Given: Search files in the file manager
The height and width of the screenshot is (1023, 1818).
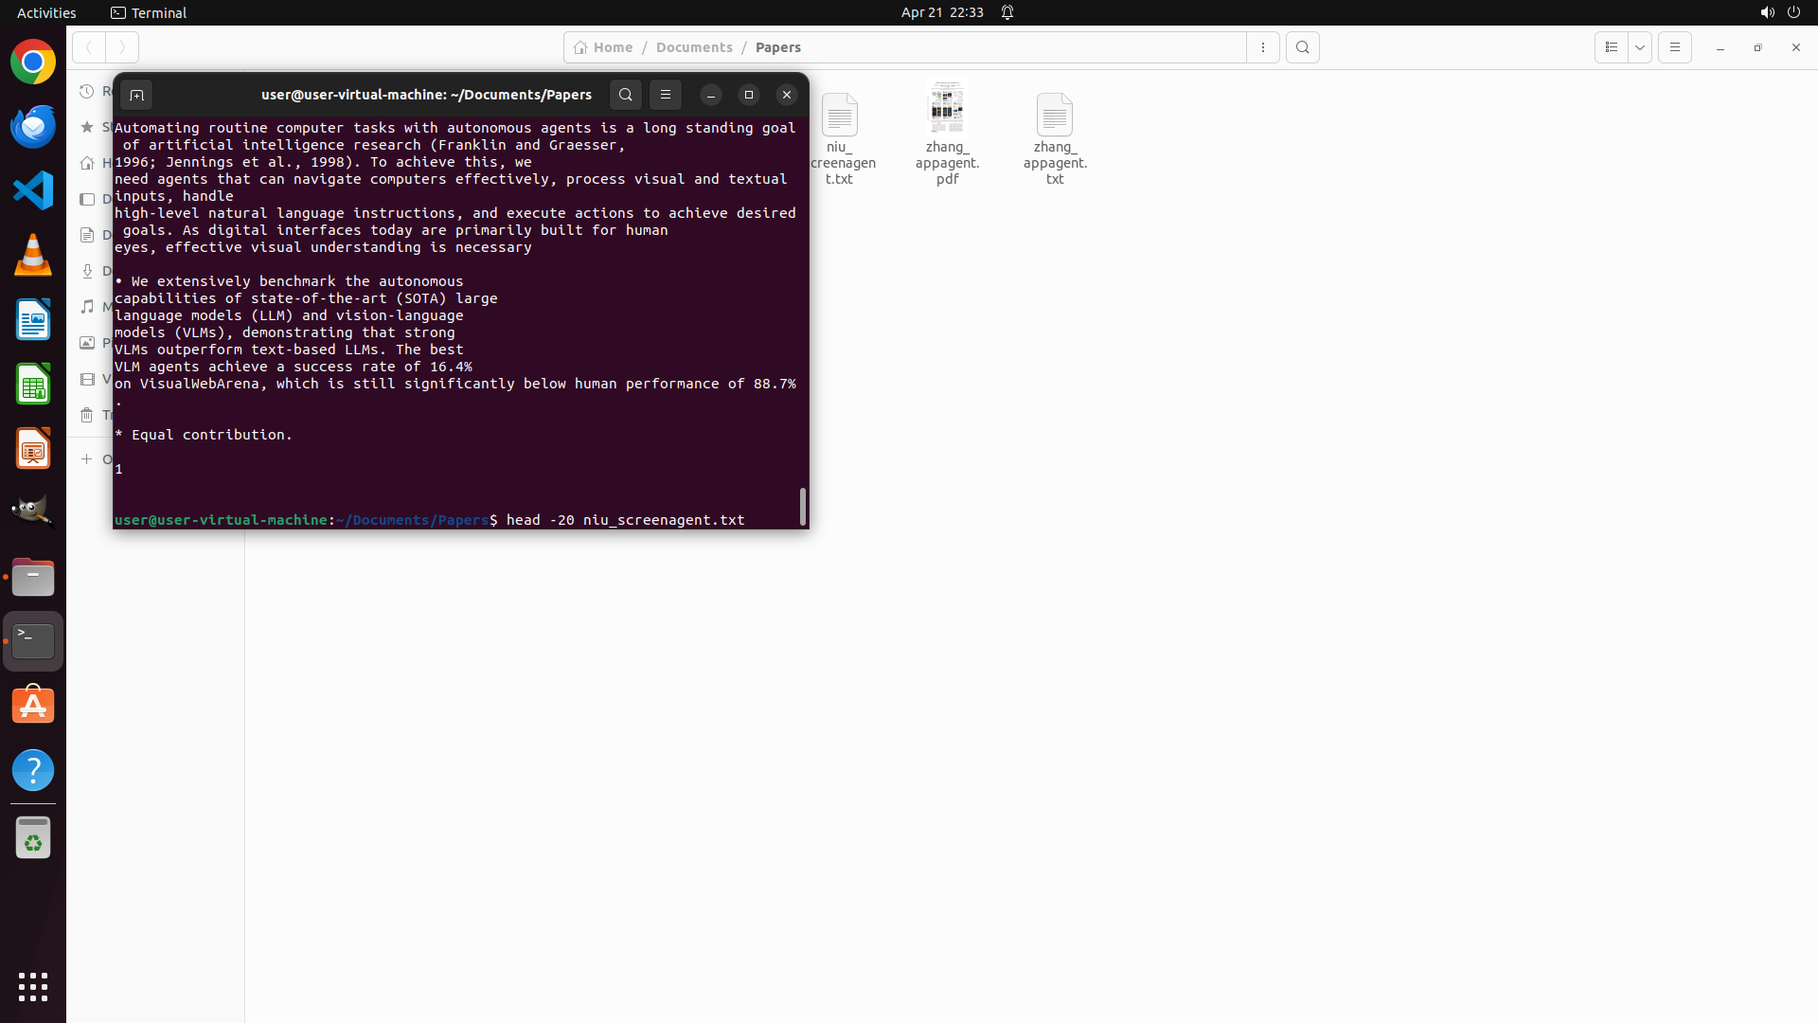Looking at the screenshot, I should click(x=1303, y=47).
